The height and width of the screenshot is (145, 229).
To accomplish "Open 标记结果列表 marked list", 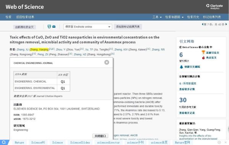I will pyautogui.click(x=212, y=17).
